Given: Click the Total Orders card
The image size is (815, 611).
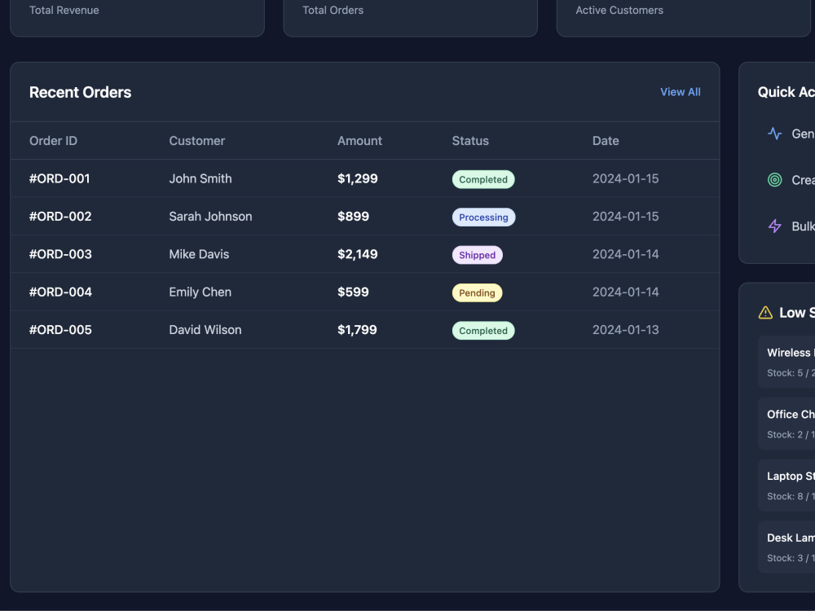Looking at the screenshot, I should (x=411, y=18).
